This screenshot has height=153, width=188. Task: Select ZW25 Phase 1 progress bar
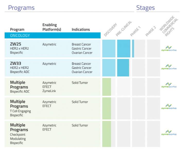point(133,49)
